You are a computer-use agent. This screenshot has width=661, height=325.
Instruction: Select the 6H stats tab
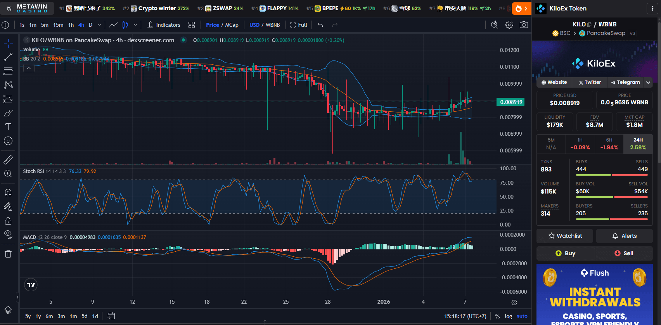[x=609, y=144]
